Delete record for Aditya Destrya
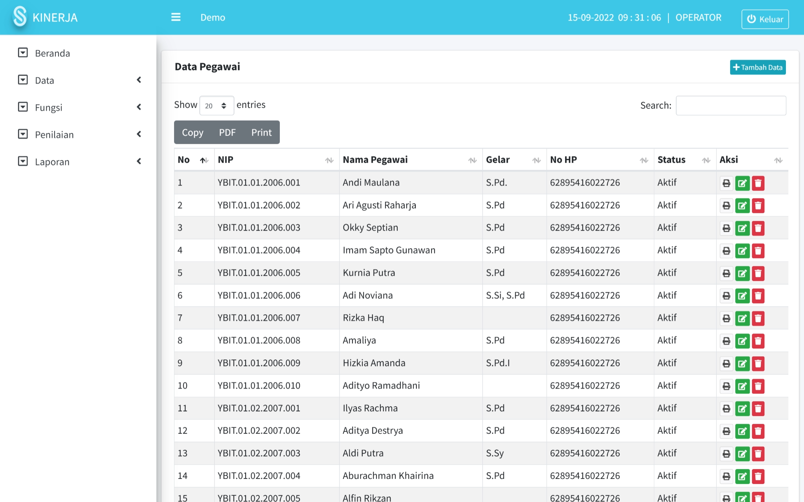 point(758,431)
